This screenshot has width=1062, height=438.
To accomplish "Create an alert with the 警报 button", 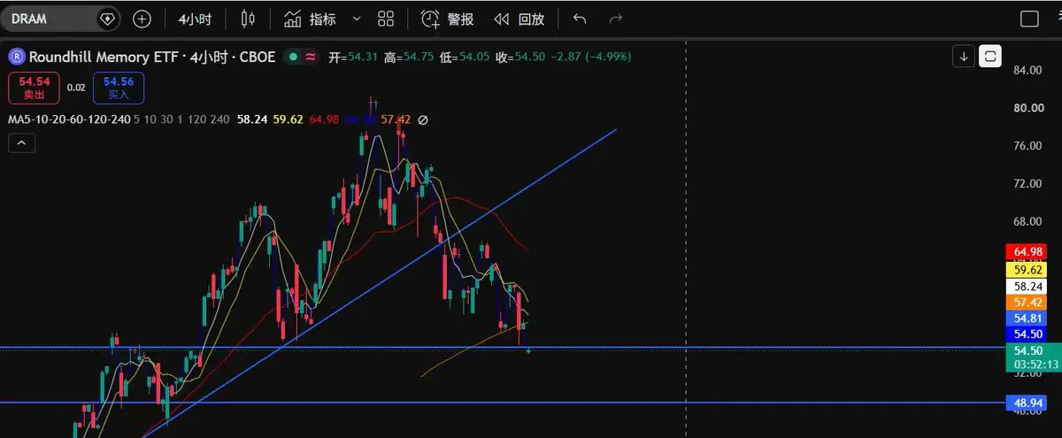I will click(x=448, y=19).
